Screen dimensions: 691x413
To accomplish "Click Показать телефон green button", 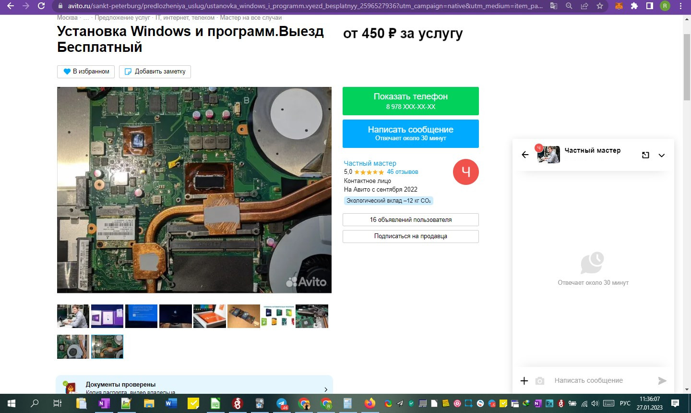I will click(411, 101).
